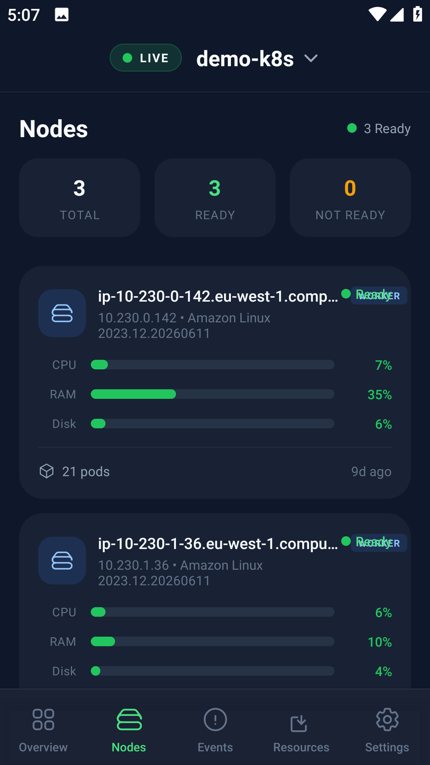Open the demo-k8s cluster selector

[257, 58]
